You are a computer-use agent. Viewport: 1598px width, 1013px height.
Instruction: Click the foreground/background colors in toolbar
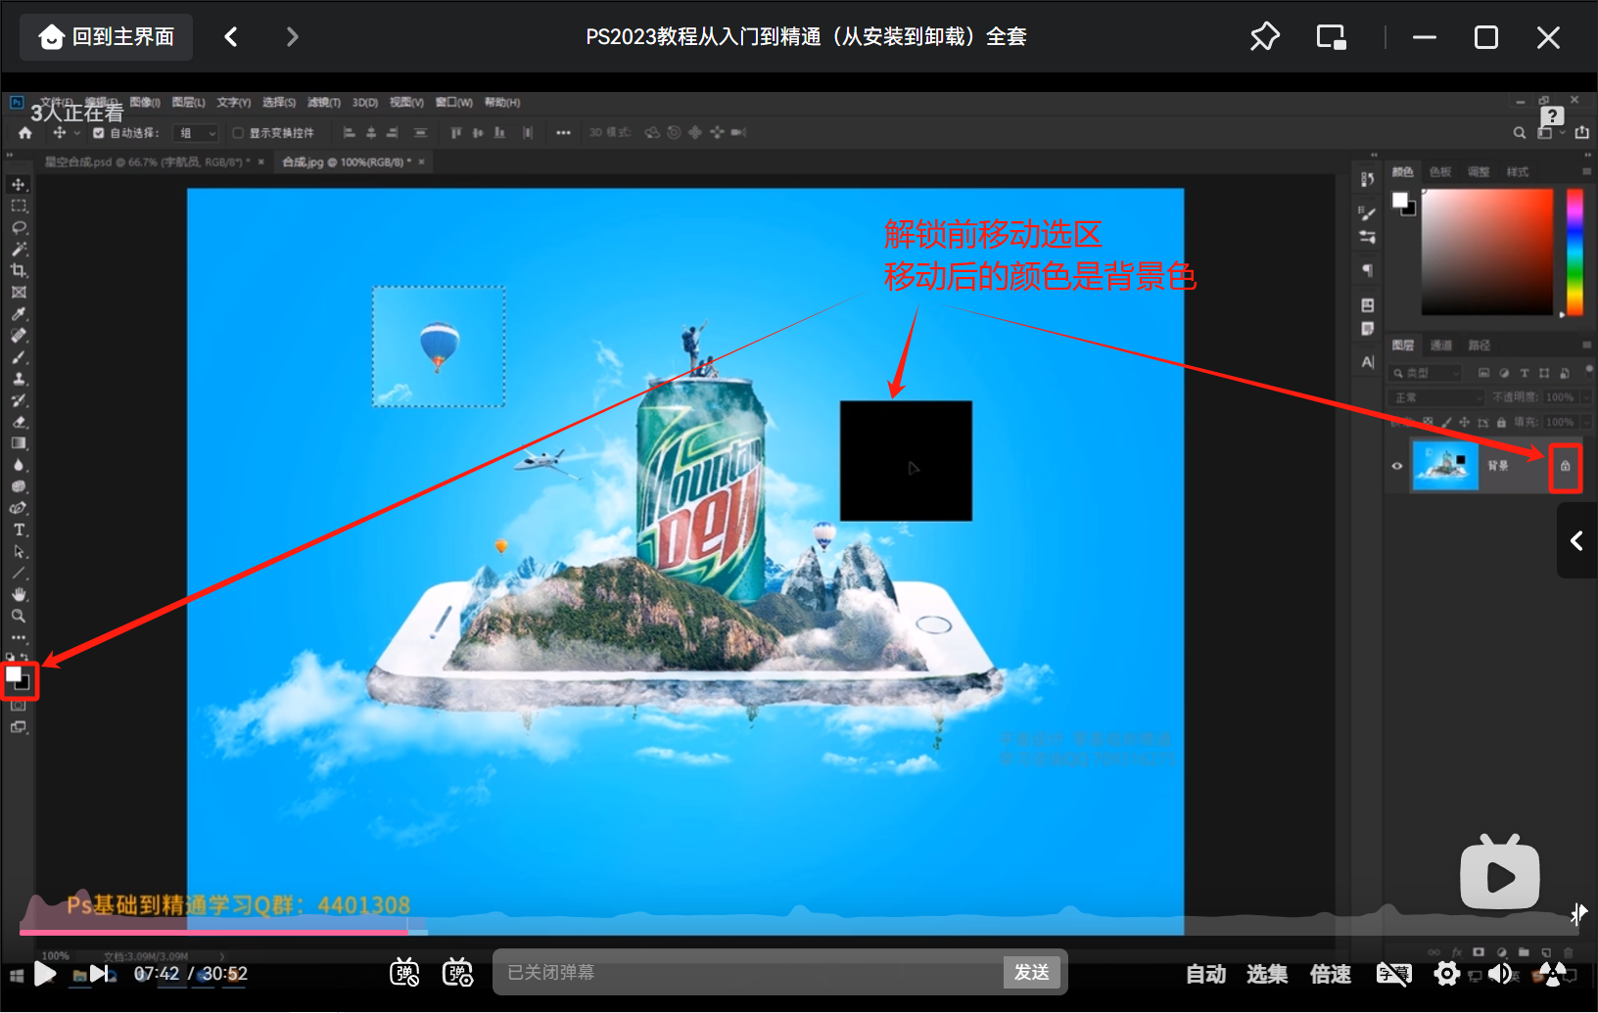pos(19,679)
